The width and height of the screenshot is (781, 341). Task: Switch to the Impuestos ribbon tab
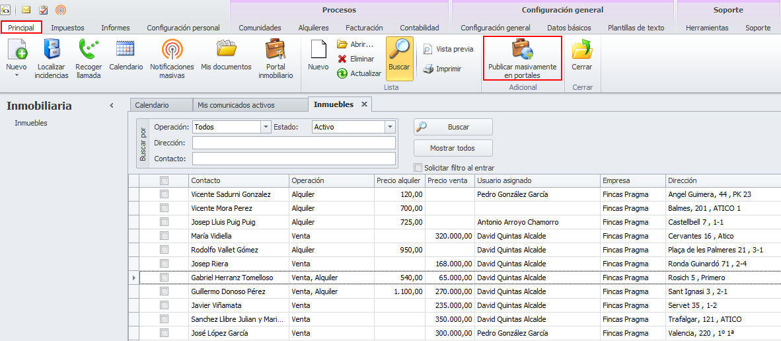pos(67,28)
